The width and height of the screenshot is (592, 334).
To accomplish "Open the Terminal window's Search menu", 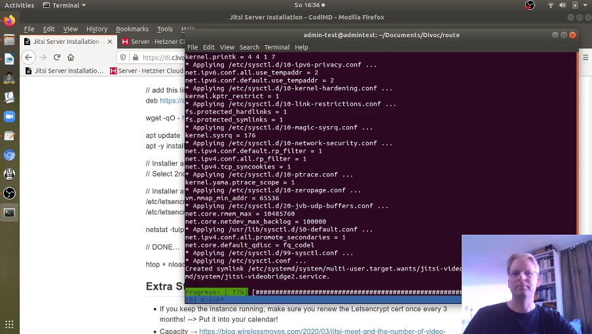I will [x=250, y=47].
